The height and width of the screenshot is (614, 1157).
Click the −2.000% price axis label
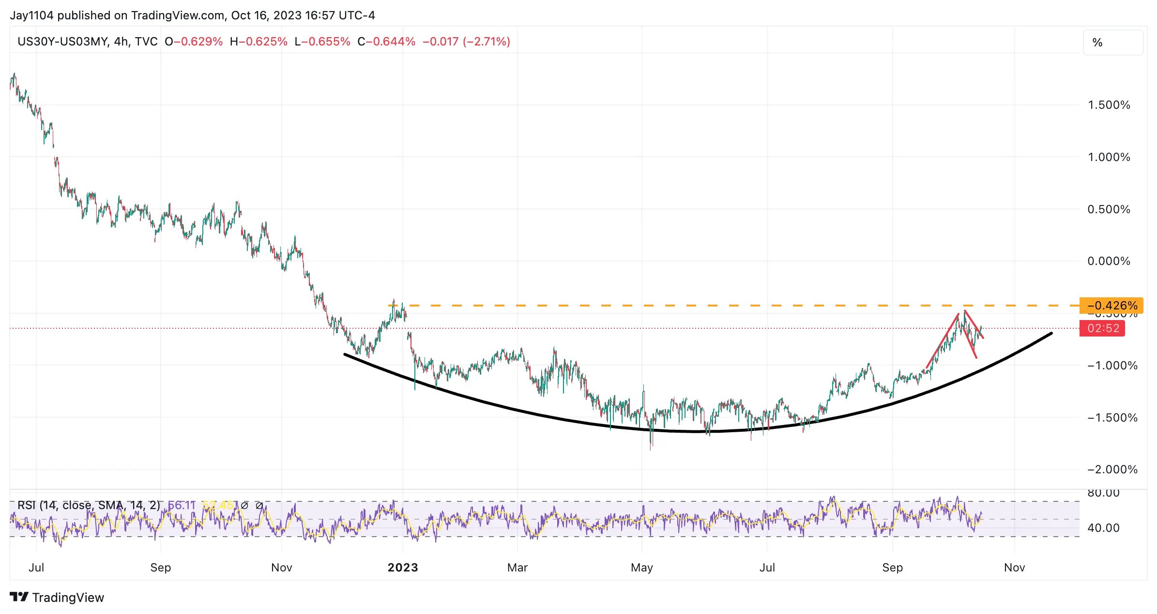[x=1112, y=469]
